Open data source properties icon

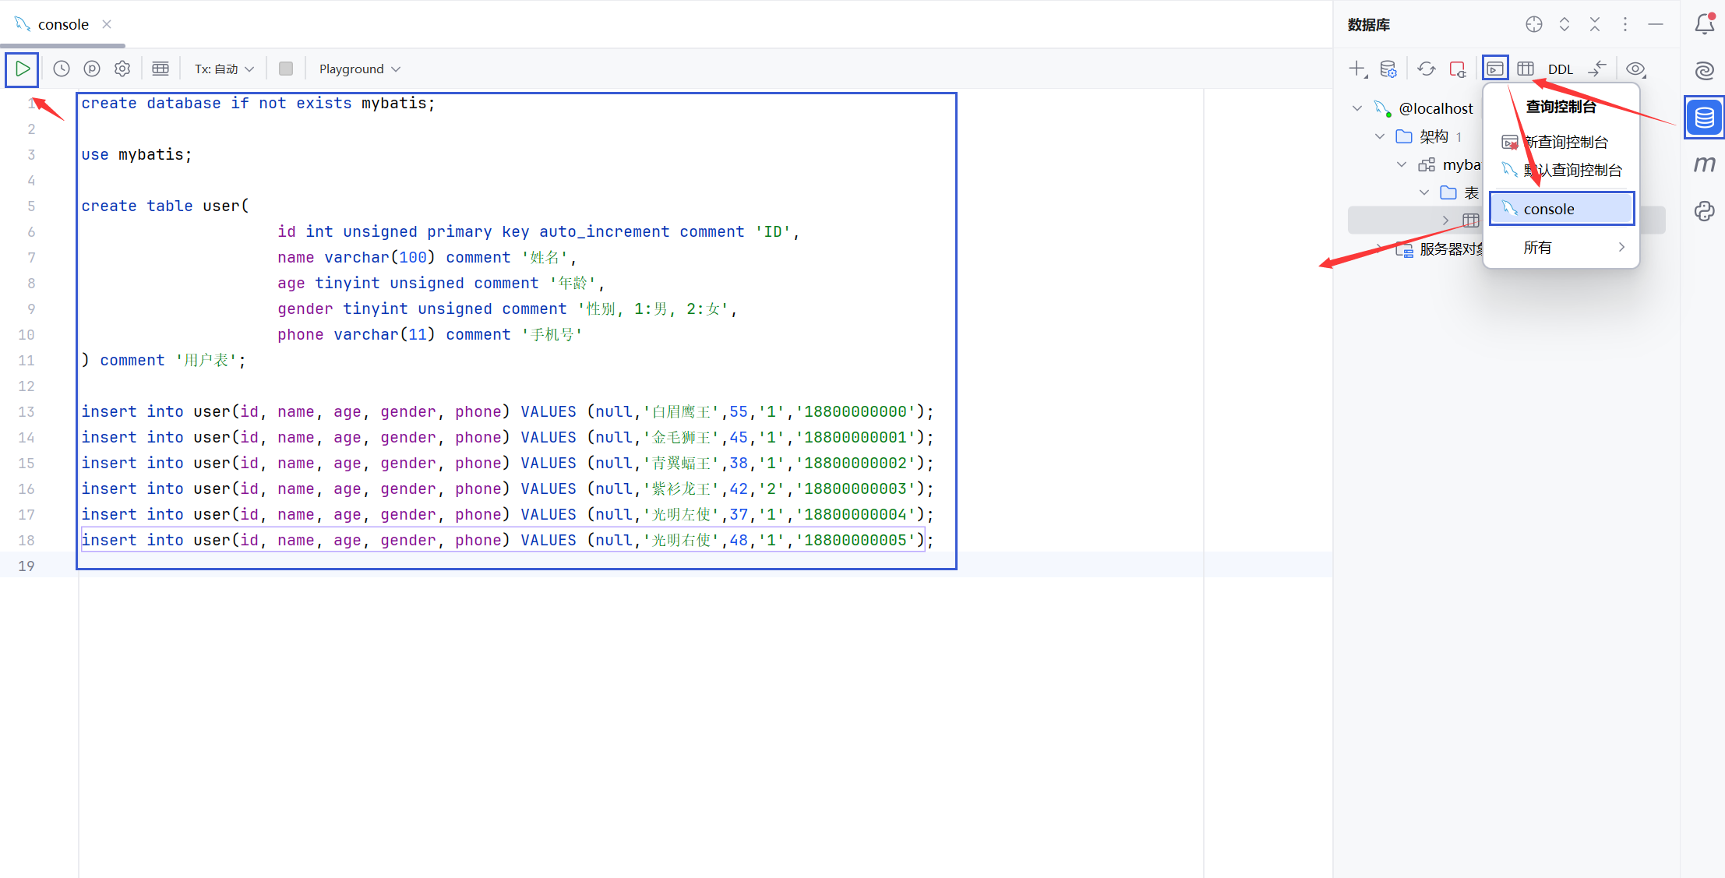1388,69
